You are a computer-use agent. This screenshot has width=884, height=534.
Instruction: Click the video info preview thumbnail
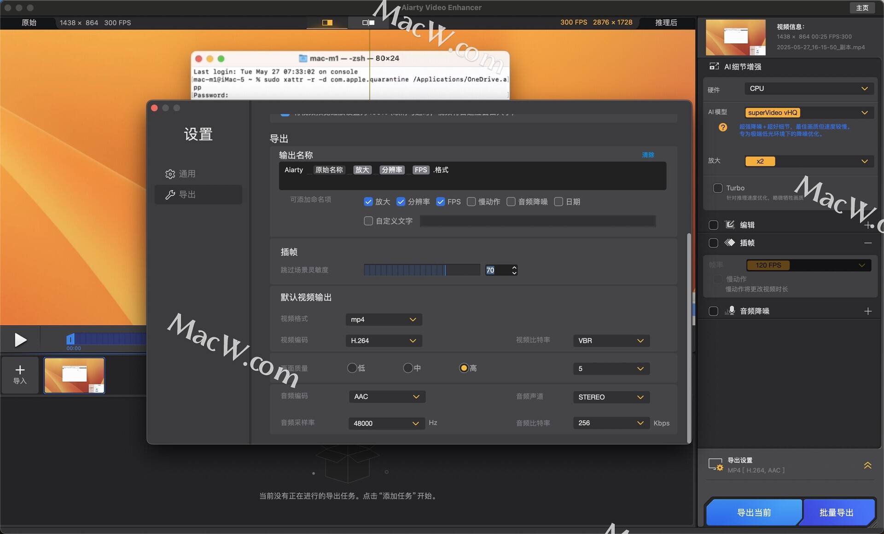(x=735, y=37)
